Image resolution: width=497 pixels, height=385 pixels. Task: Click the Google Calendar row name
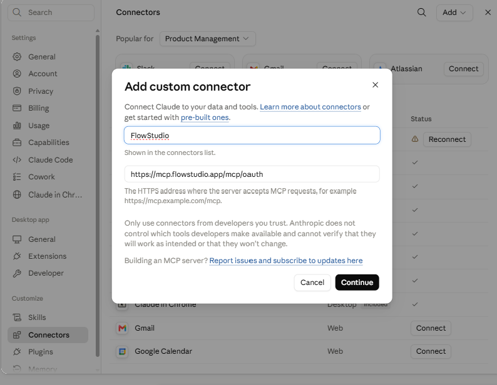[x=163, y=351]
